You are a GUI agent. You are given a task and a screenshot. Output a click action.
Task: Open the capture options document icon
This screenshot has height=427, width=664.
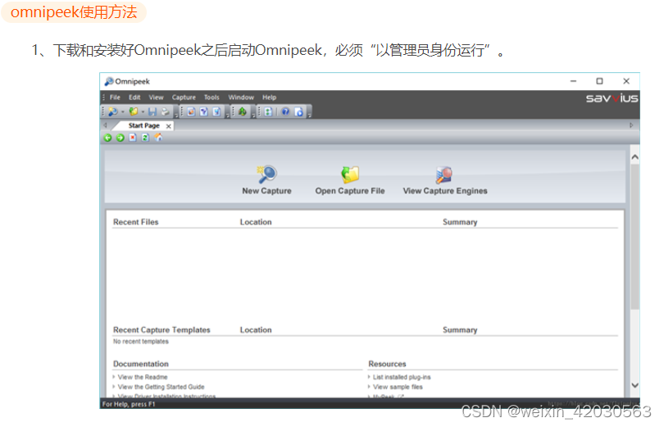(x=191, y=111)
